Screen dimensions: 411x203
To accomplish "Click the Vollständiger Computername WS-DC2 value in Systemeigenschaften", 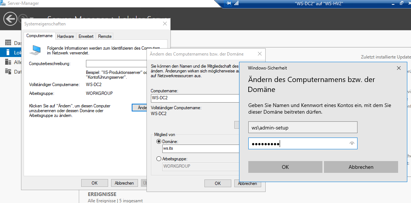I will click(x=93, y=84).
